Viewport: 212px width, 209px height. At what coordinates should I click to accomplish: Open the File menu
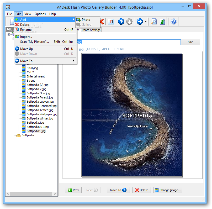(x=9, y=14)
